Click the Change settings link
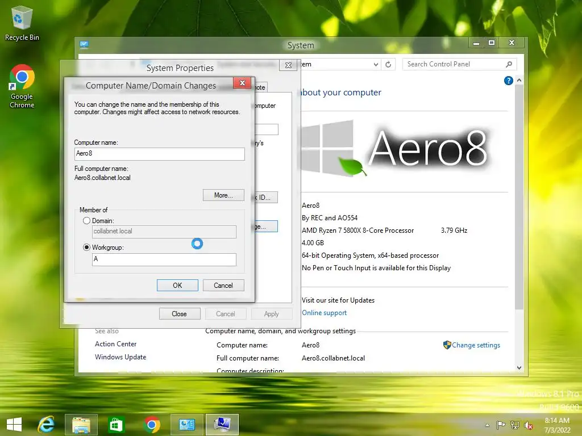 point(476,345)
